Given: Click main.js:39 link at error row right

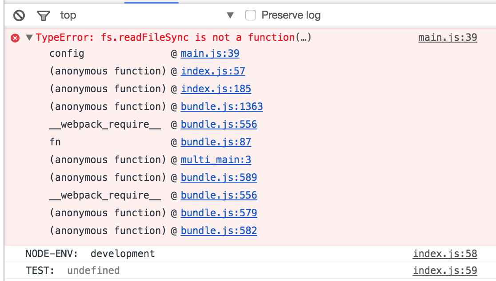Looking at the screenshot, I should [448, 38].
